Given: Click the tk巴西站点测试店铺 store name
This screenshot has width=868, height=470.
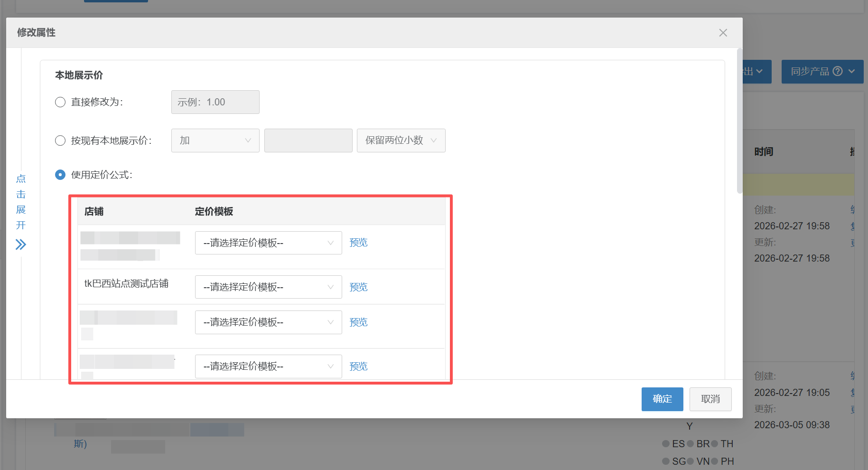Looking at the screenshot, I should (x=126, y=283).
